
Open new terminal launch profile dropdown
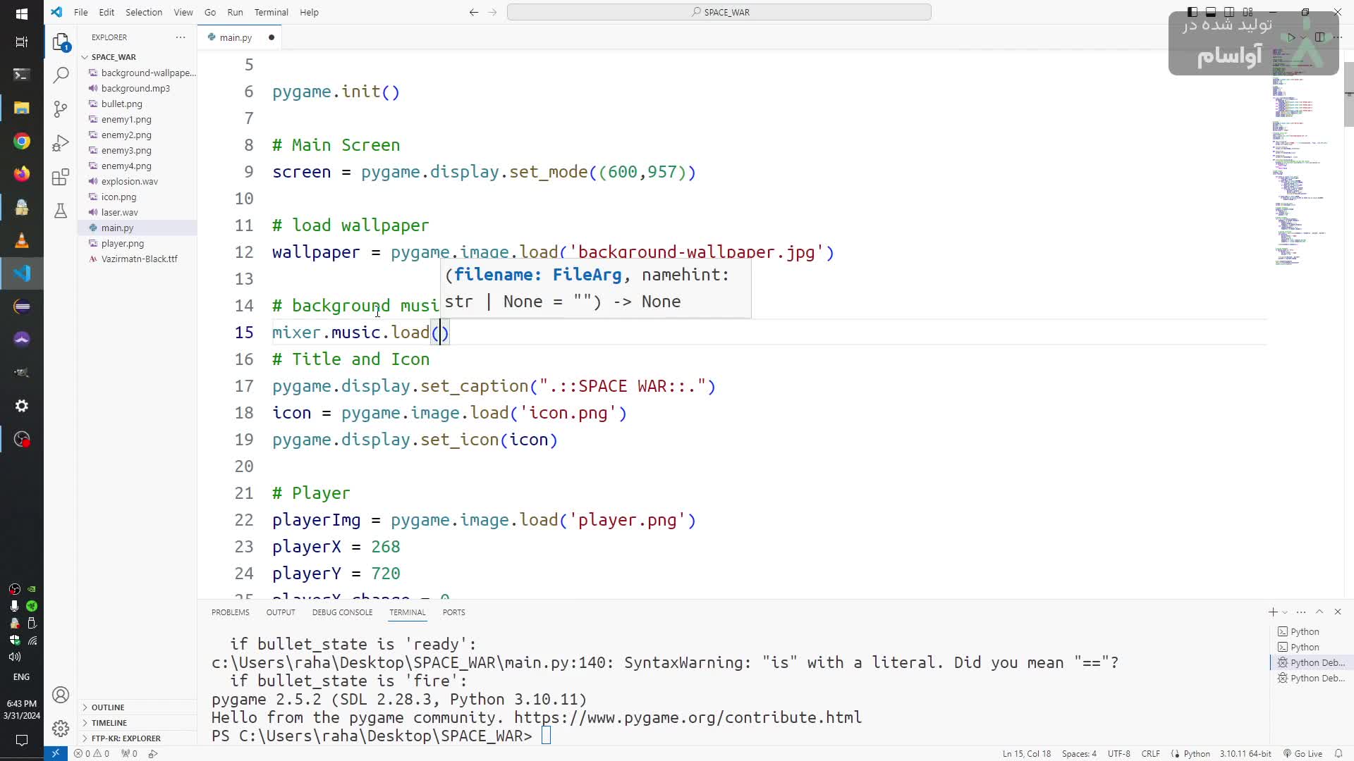[1285, 612]
